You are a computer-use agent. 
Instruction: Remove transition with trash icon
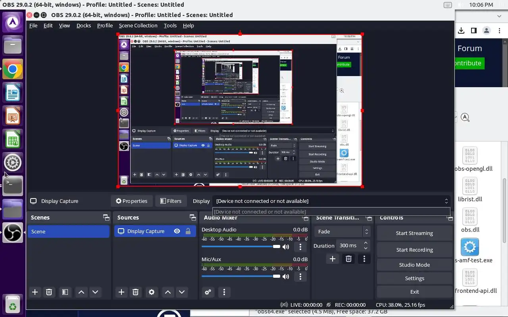(348, 259)
